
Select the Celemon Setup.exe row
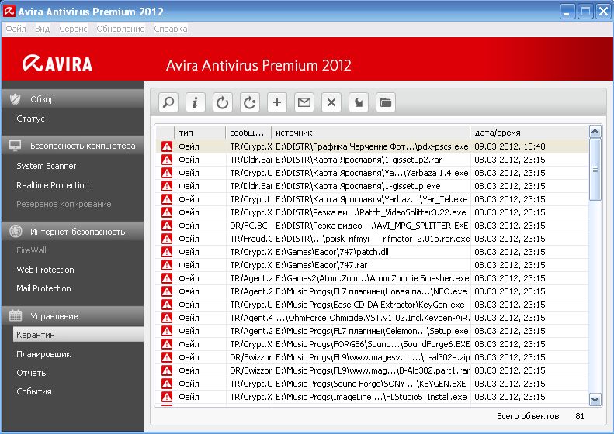(372, 331)
